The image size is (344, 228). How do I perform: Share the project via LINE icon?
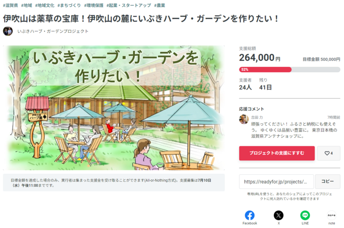pos(305,215)
